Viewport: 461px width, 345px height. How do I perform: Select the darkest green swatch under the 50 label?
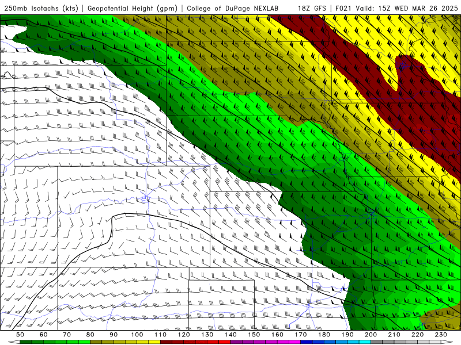(26, 342)
